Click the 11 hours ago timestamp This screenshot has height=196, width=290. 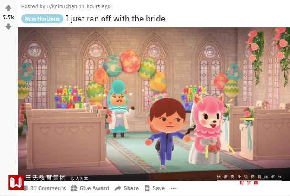tap(94, 6)
